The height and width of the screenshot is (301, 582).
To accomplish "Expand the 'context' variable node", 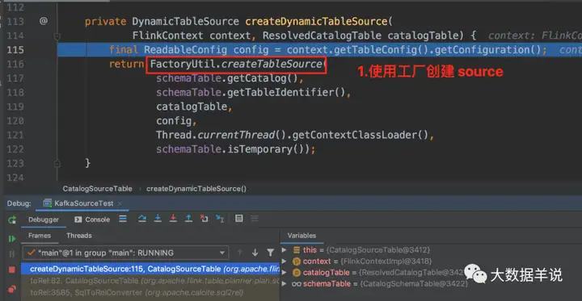I will [x=284, y=261].
